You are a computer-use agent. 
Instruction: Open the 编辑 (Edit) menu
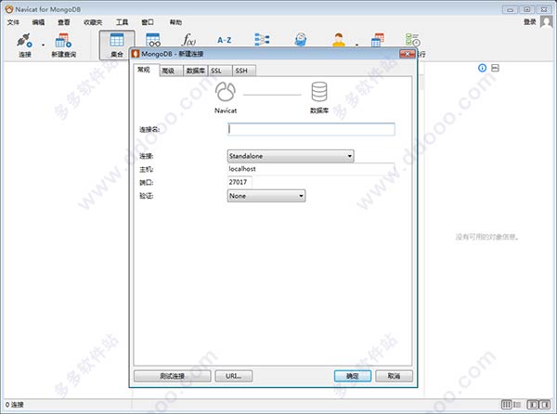tap(38, 22)
